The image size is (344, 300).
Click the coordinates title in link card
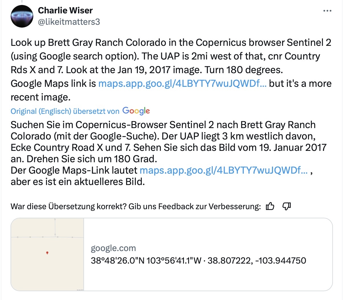(x=198, y=260)
